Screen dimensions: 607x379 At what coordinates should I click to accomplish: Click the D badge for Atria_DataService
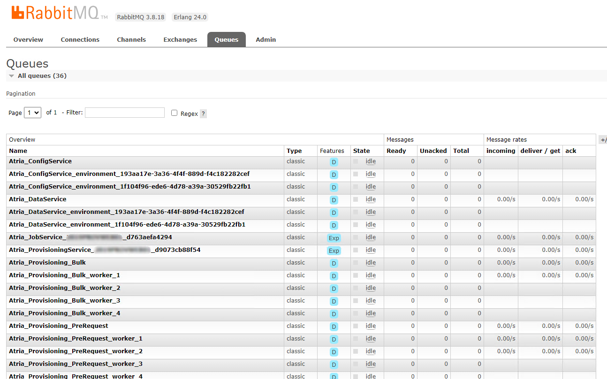pos(334,200)
